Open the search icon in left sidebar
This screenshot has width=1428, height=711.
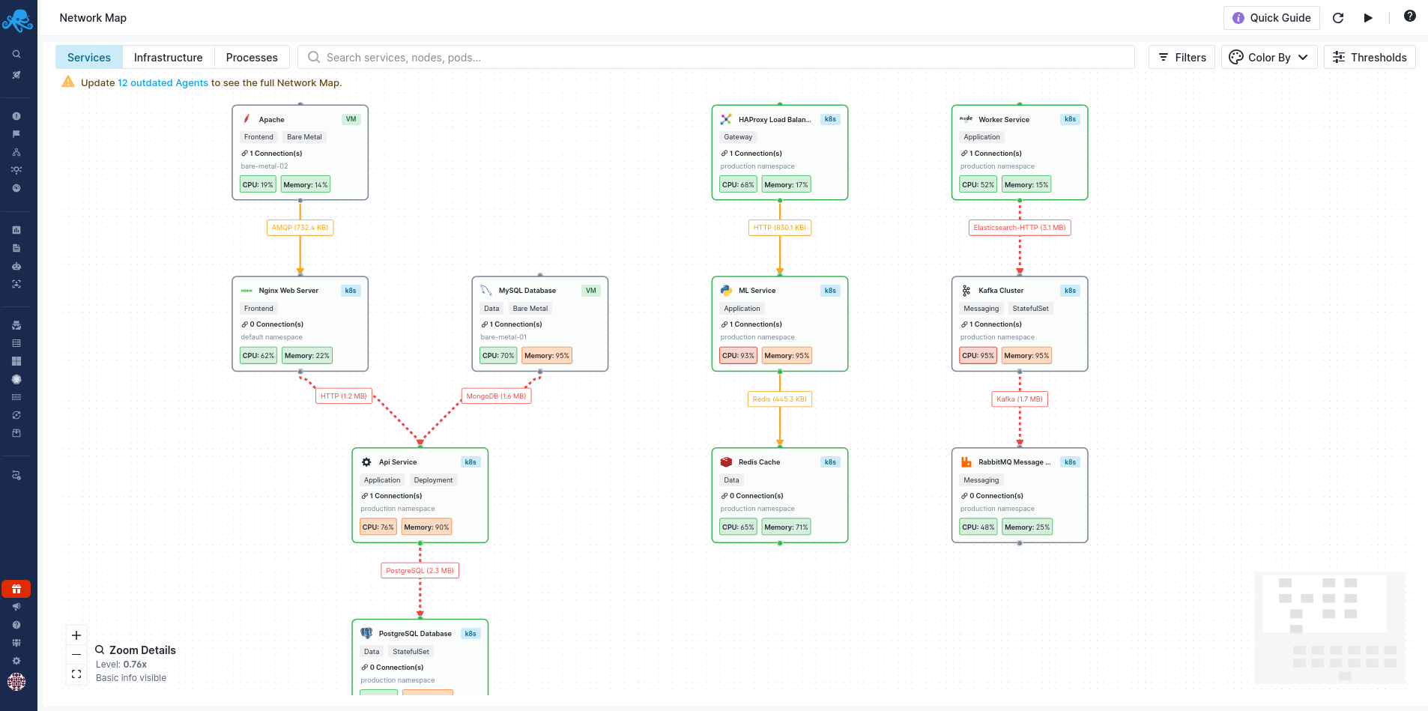16,54
